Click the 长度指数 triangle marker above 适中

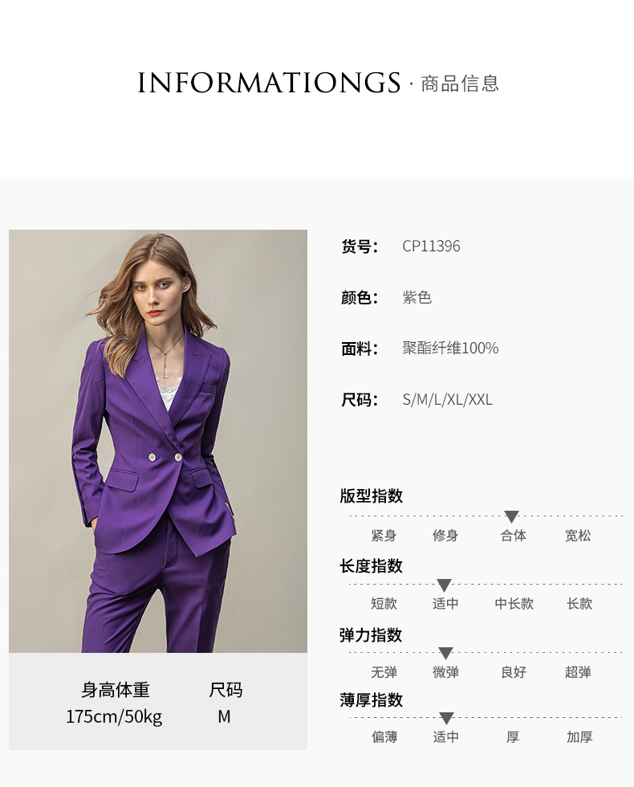tap(444, 585)
